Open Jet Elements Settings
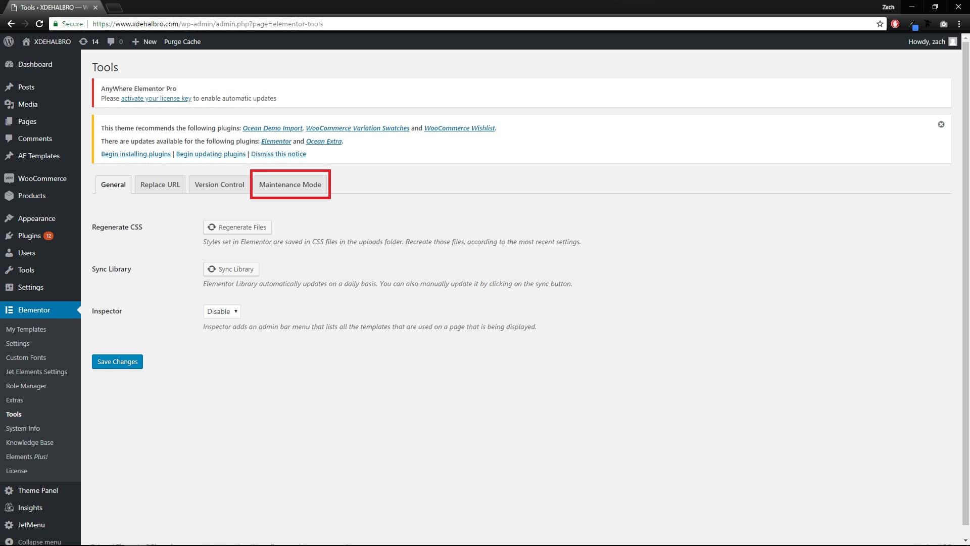970x546 pixels. click(36, 372)
